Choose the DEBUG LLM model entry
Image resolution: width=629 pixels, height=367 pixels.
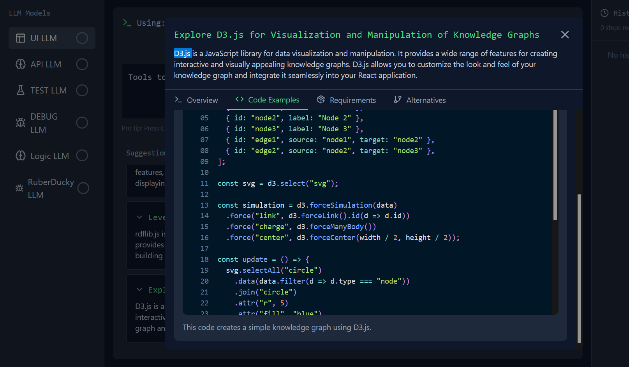click(x=52, y=123)
